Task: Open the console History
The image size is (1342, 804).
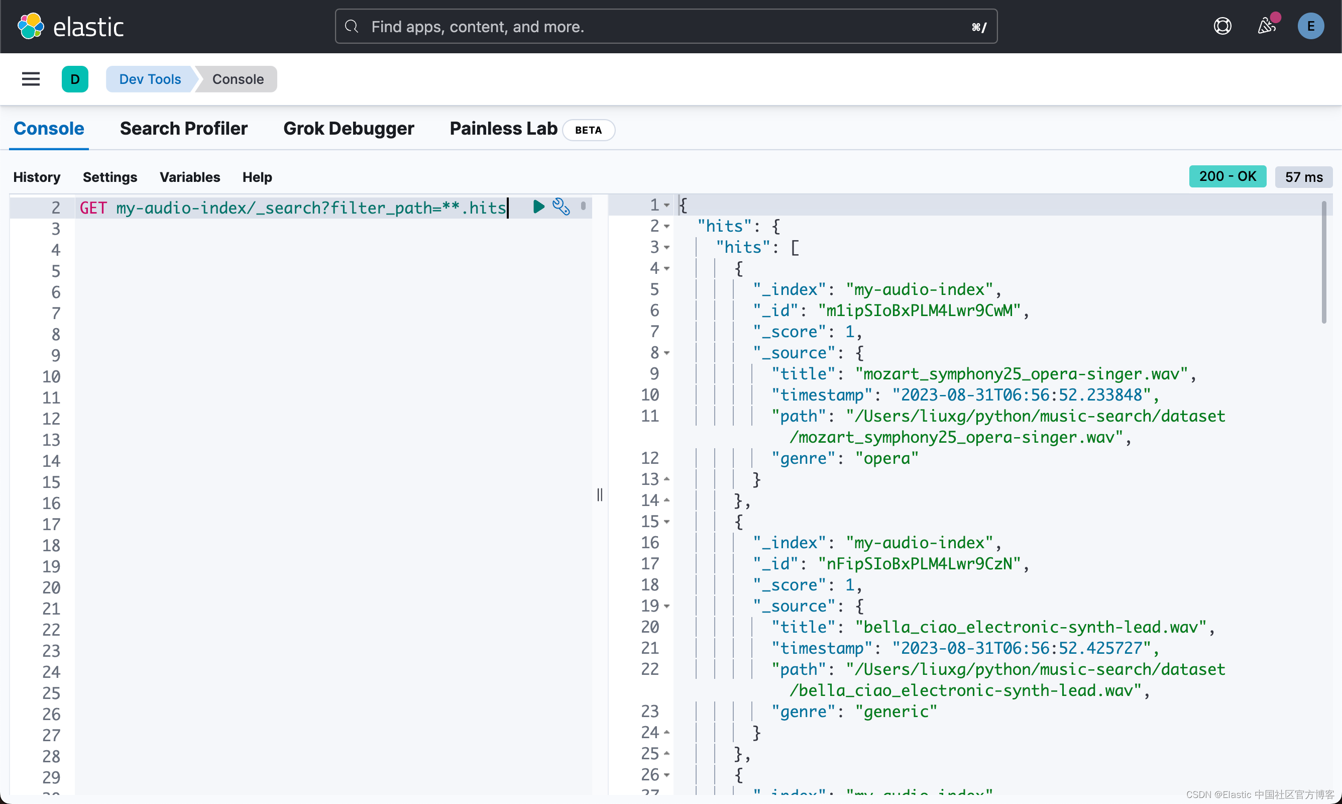Action: pyautogui.click(x=36, y=177)
